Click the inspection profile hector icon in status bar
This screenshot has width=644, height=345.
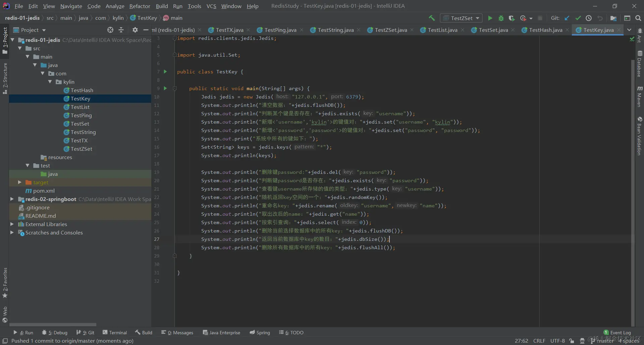pos(582,341)
